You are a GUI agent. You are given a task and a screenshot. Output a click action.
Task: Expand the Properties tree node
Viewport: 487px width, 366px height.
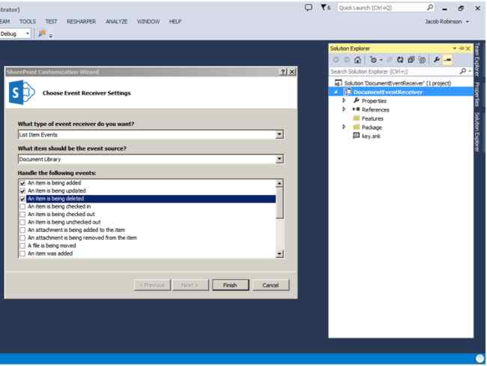click(344, 100)
